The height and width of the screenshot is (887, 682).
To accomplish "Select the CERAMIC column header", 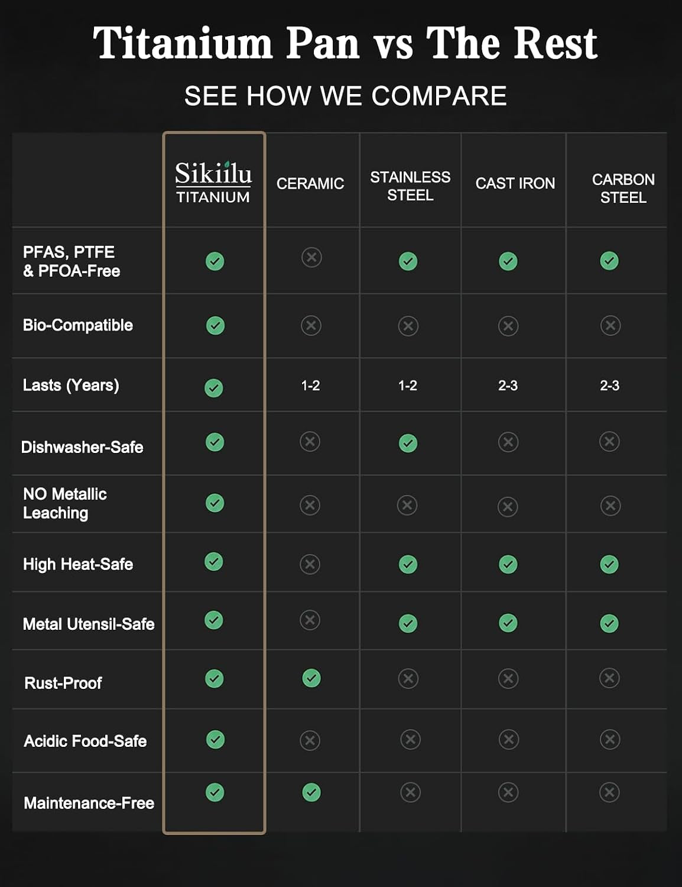I will (310, 183).
